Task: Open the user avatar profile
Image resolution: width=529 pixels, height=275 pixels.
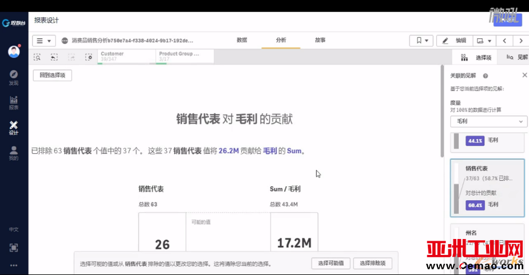Action: [14, 51]
